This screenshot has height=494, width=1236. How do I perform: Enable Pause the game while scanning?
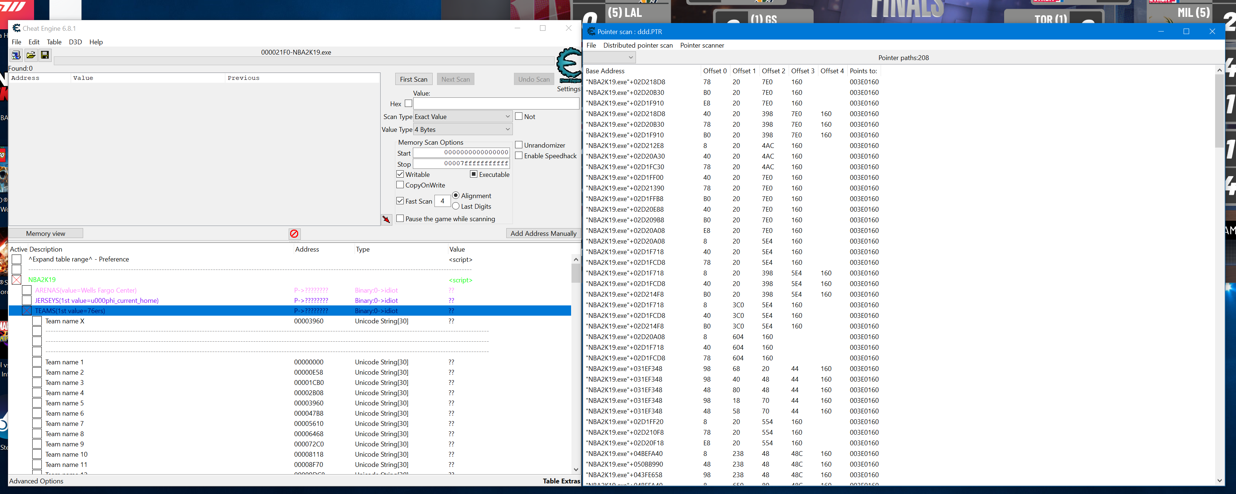pos(400,218)
